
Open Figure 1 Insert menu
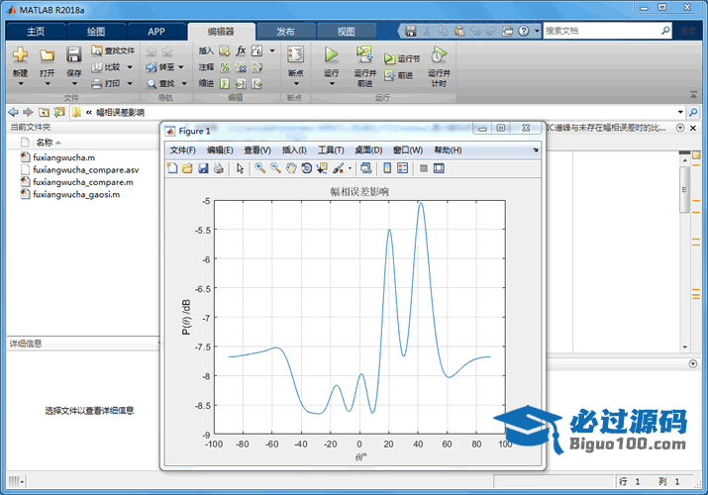coord(294,150)
